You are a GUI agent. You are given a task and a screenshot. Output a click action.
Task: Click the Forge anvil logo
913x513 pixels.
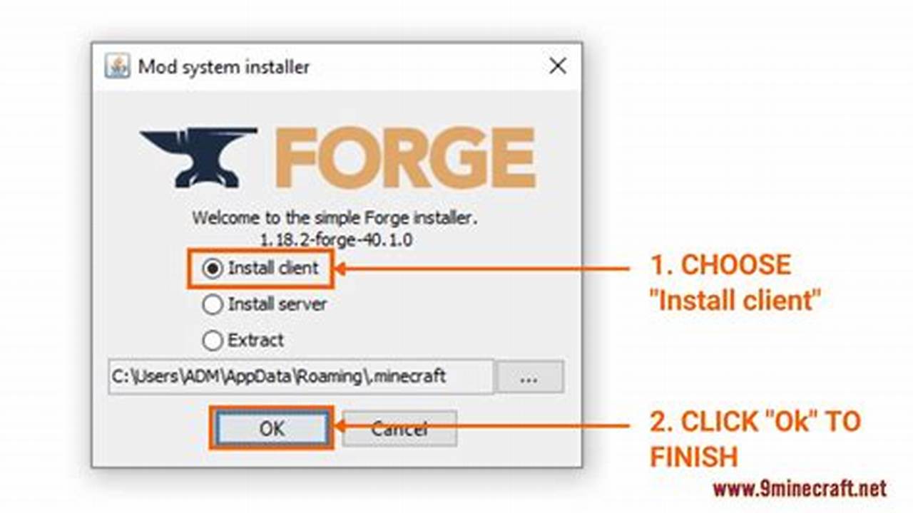click(x=199, y=157)
